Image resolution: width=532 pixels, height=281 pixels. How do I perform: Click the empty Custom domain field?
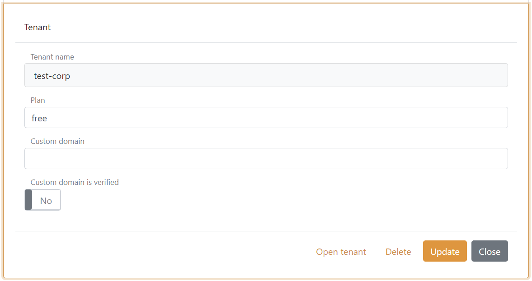click(266, 158)
